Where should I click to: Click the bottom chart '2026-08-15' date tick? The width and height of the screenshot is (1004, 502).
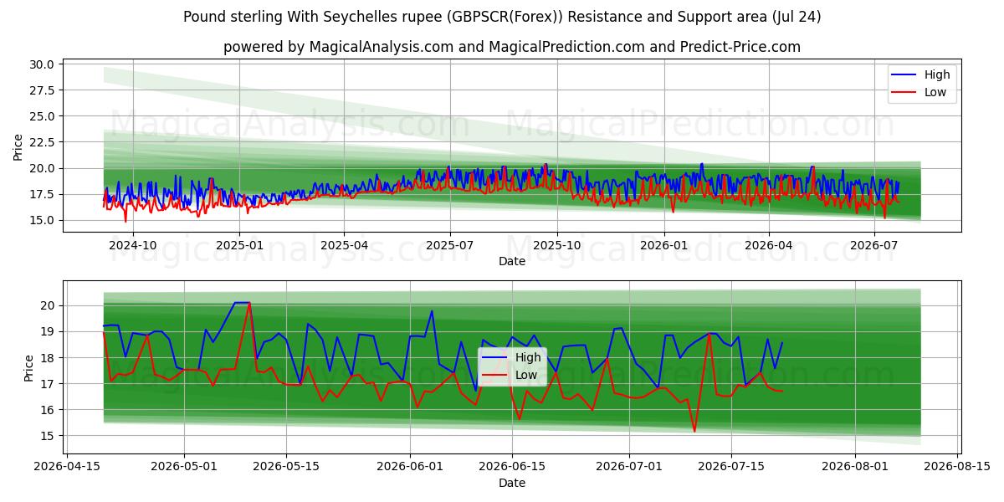coord(955,467)
